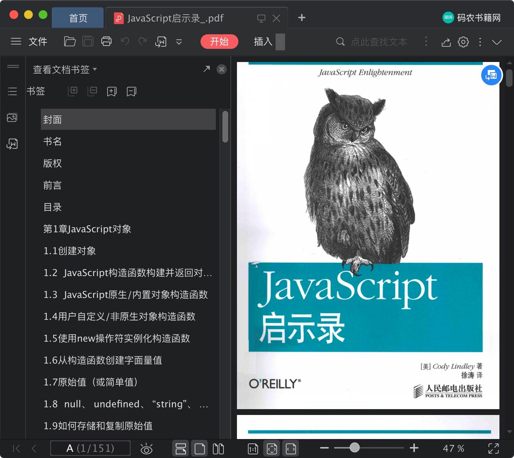514x458 pixels.
Task: Open the hamburger menu next to 文件
Action: (x=16, y=42)
